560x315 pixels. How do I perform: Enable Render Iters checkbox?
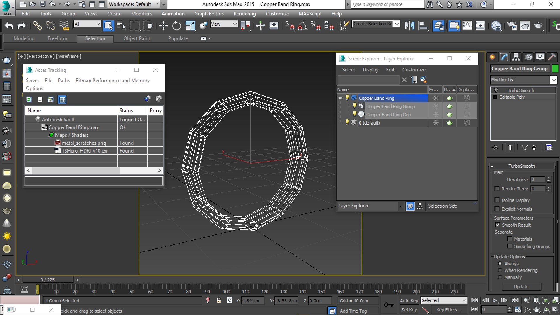pyautogui.click(x=497, y=189)
